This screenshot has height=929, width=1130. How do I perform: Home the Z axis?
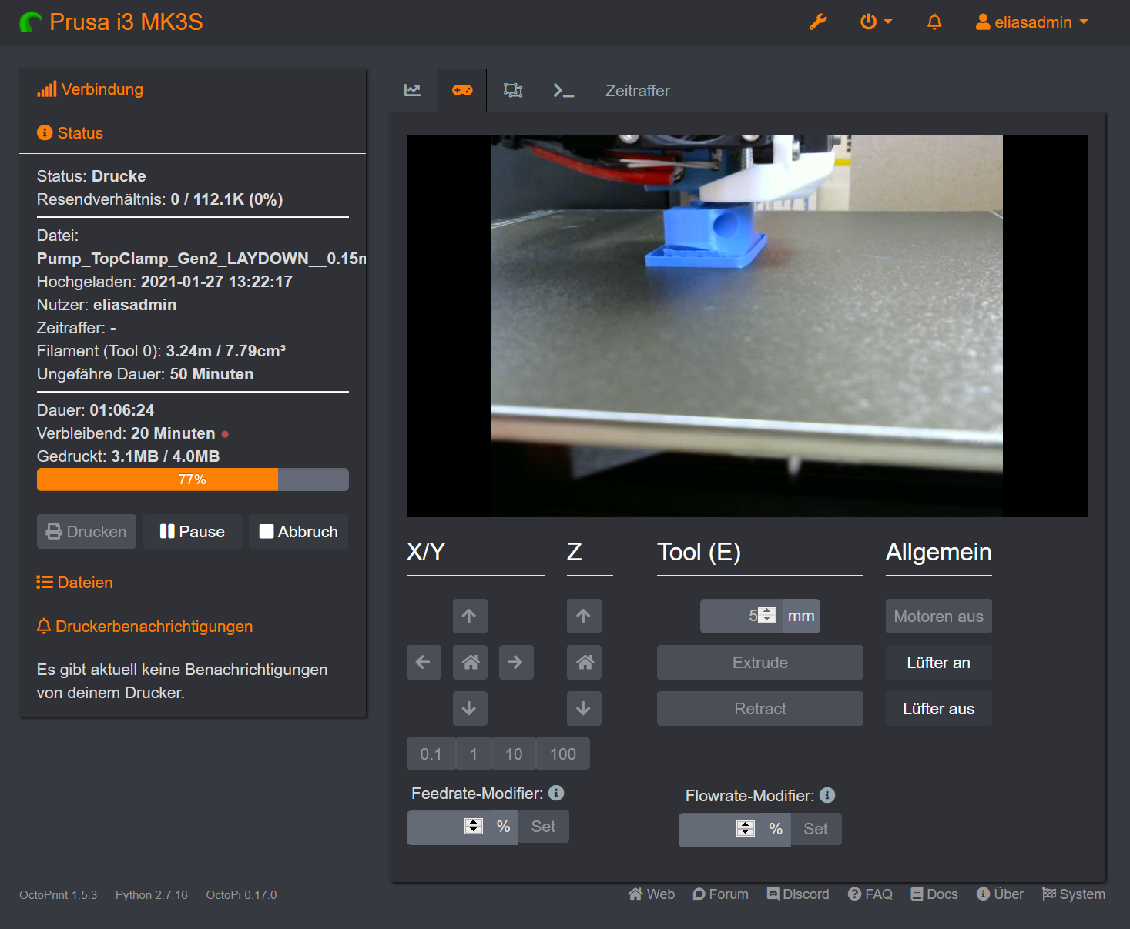584,662
